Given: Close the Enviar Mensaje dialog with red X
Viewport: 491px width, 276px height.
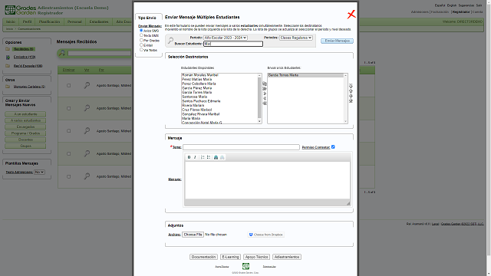Looking at the screenshot, I should 351,15.
